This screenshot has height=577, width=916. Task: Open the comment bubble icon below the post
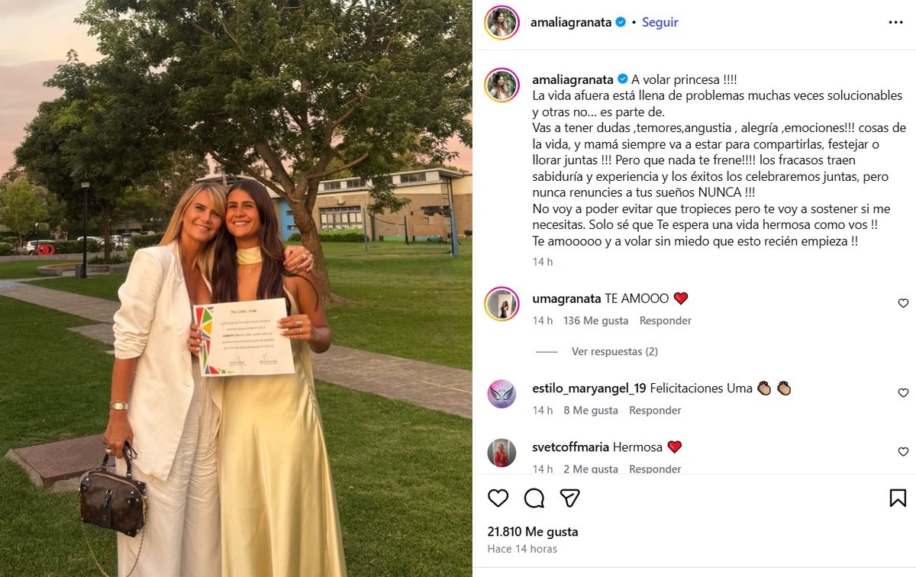pos(534,498)
